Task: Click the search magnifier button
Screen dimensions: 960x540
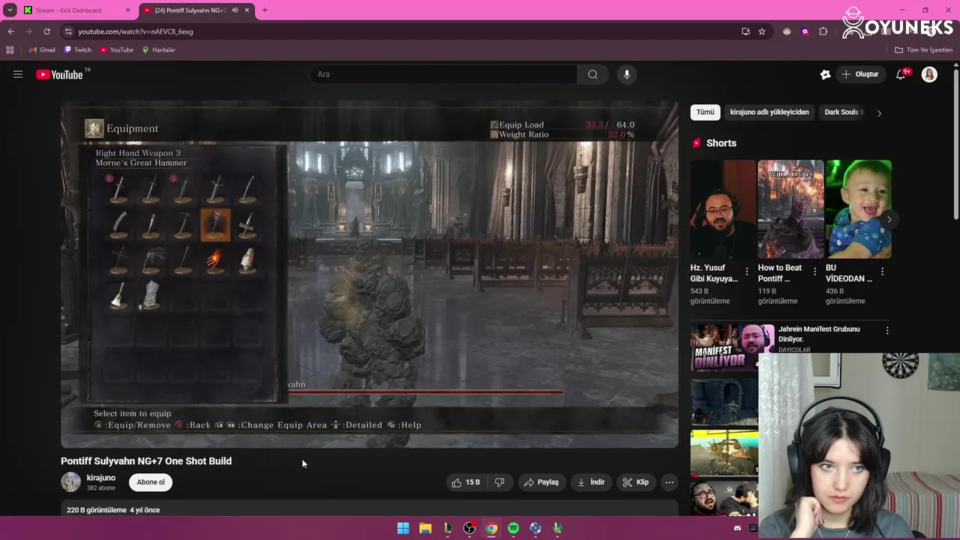Action: (592, 74)
